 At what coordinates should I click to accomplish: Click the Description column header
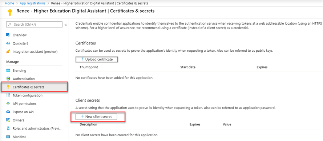pyautogui.click(x=88, y=124)
